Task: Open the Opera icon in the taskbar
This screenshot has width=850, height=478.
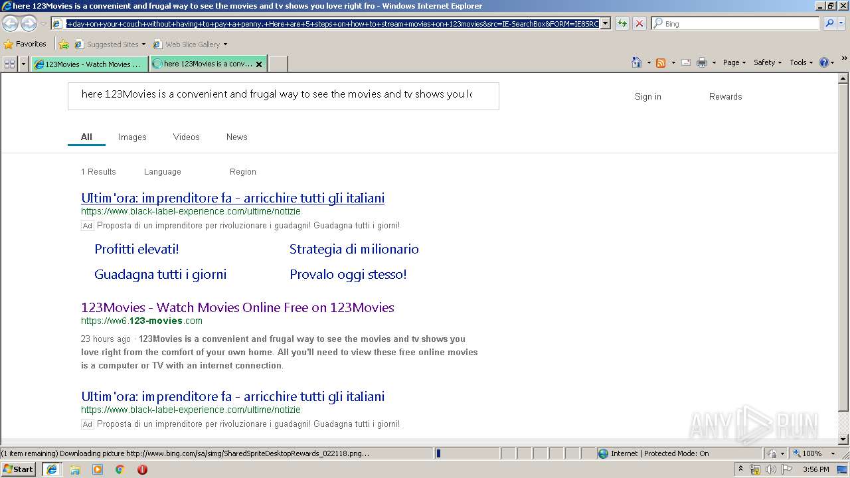Action: pyautogui.click(x=142, y=469)
